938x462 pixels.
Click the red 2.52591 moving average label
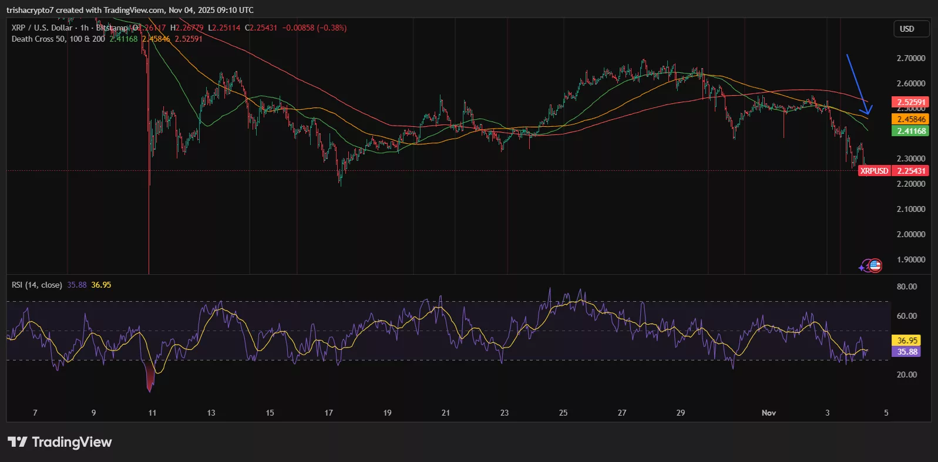tap(910, 102)
